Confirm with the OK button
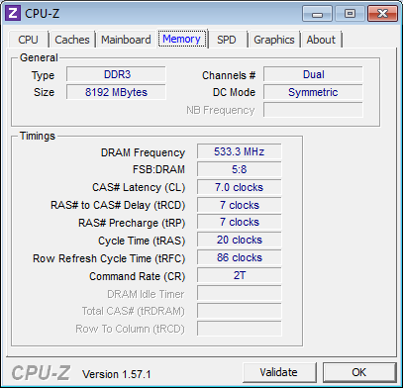Viewport: 404px width, 389px height. coord(359,372)
